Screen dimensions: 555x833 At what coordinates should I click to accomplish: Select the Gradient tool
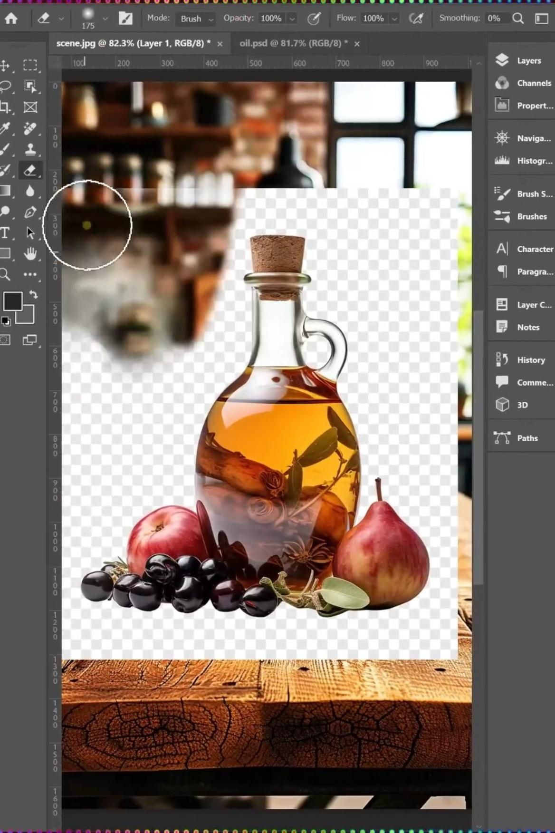pos(5,191)
